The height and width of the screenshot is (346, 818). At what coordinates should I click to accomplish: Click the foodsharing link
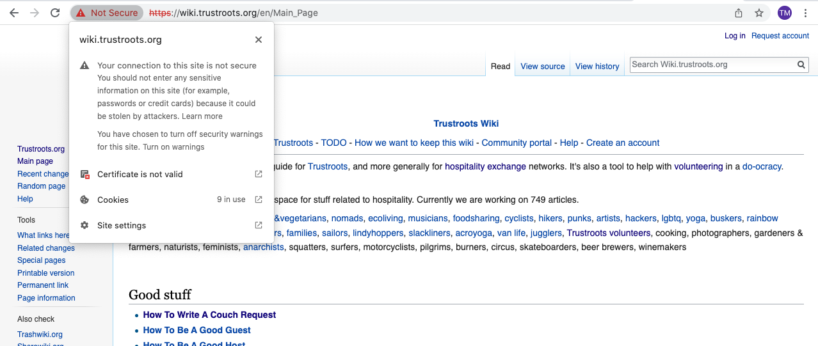click(476, 218)
